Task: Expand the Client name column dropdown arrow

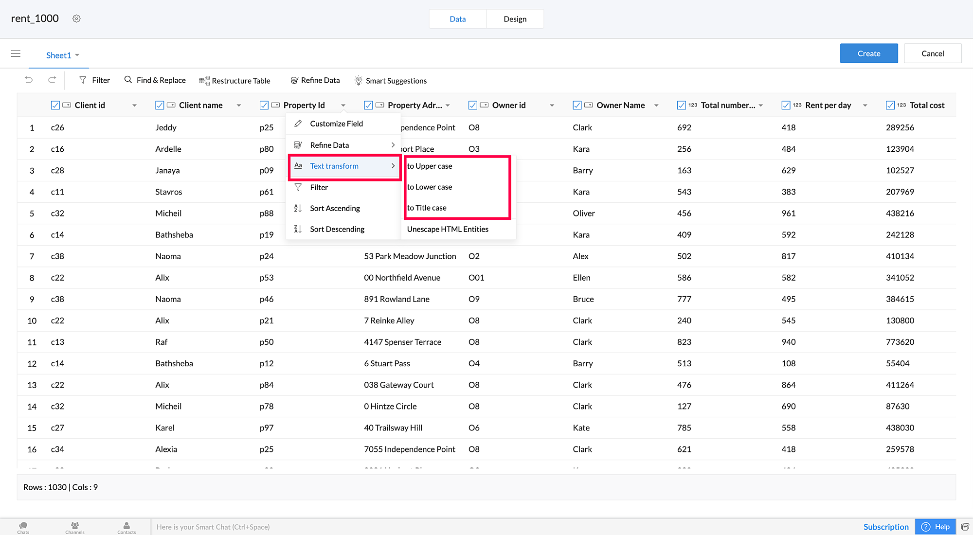Action: tap(239, 105)
